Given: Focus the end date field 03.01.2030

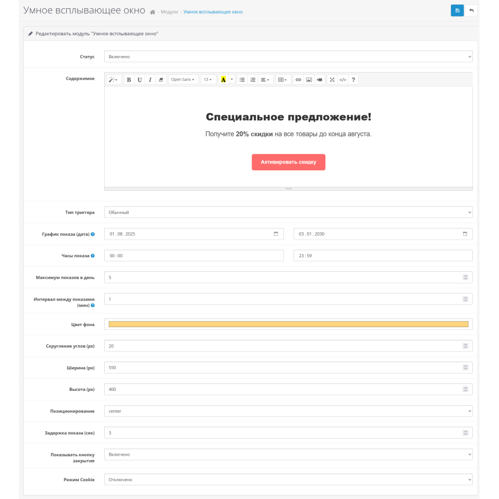Looking at the screenshot, I should click(383, 234).
